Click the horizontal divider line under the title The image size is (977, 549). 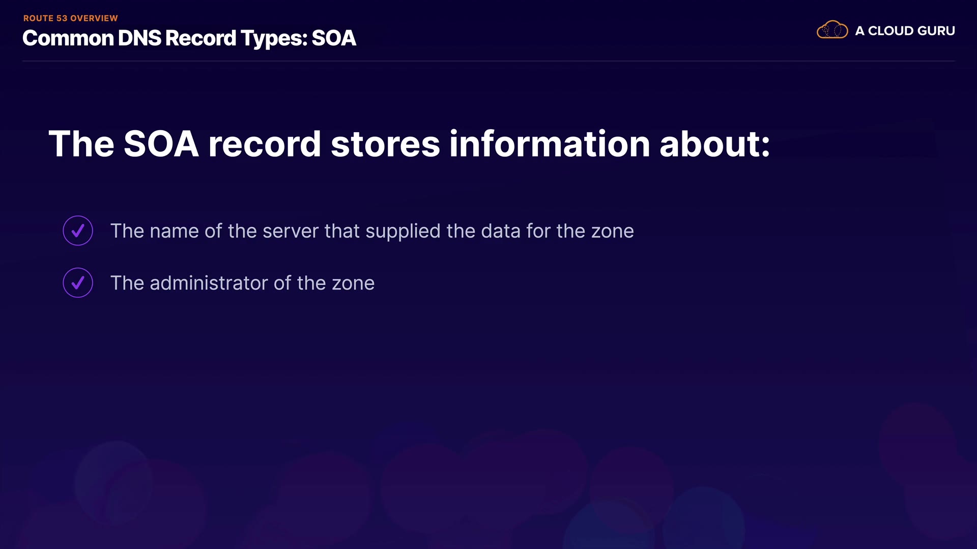click(x=489, y=61)
